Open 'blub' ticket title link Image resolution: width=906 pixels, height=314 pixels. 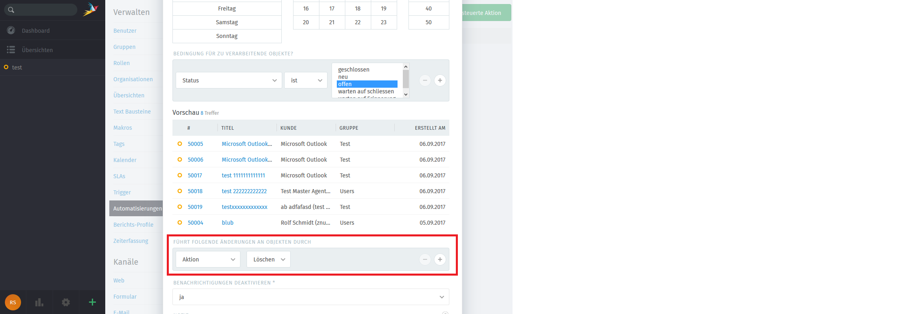pyautogui.click(x=228, y=223)
